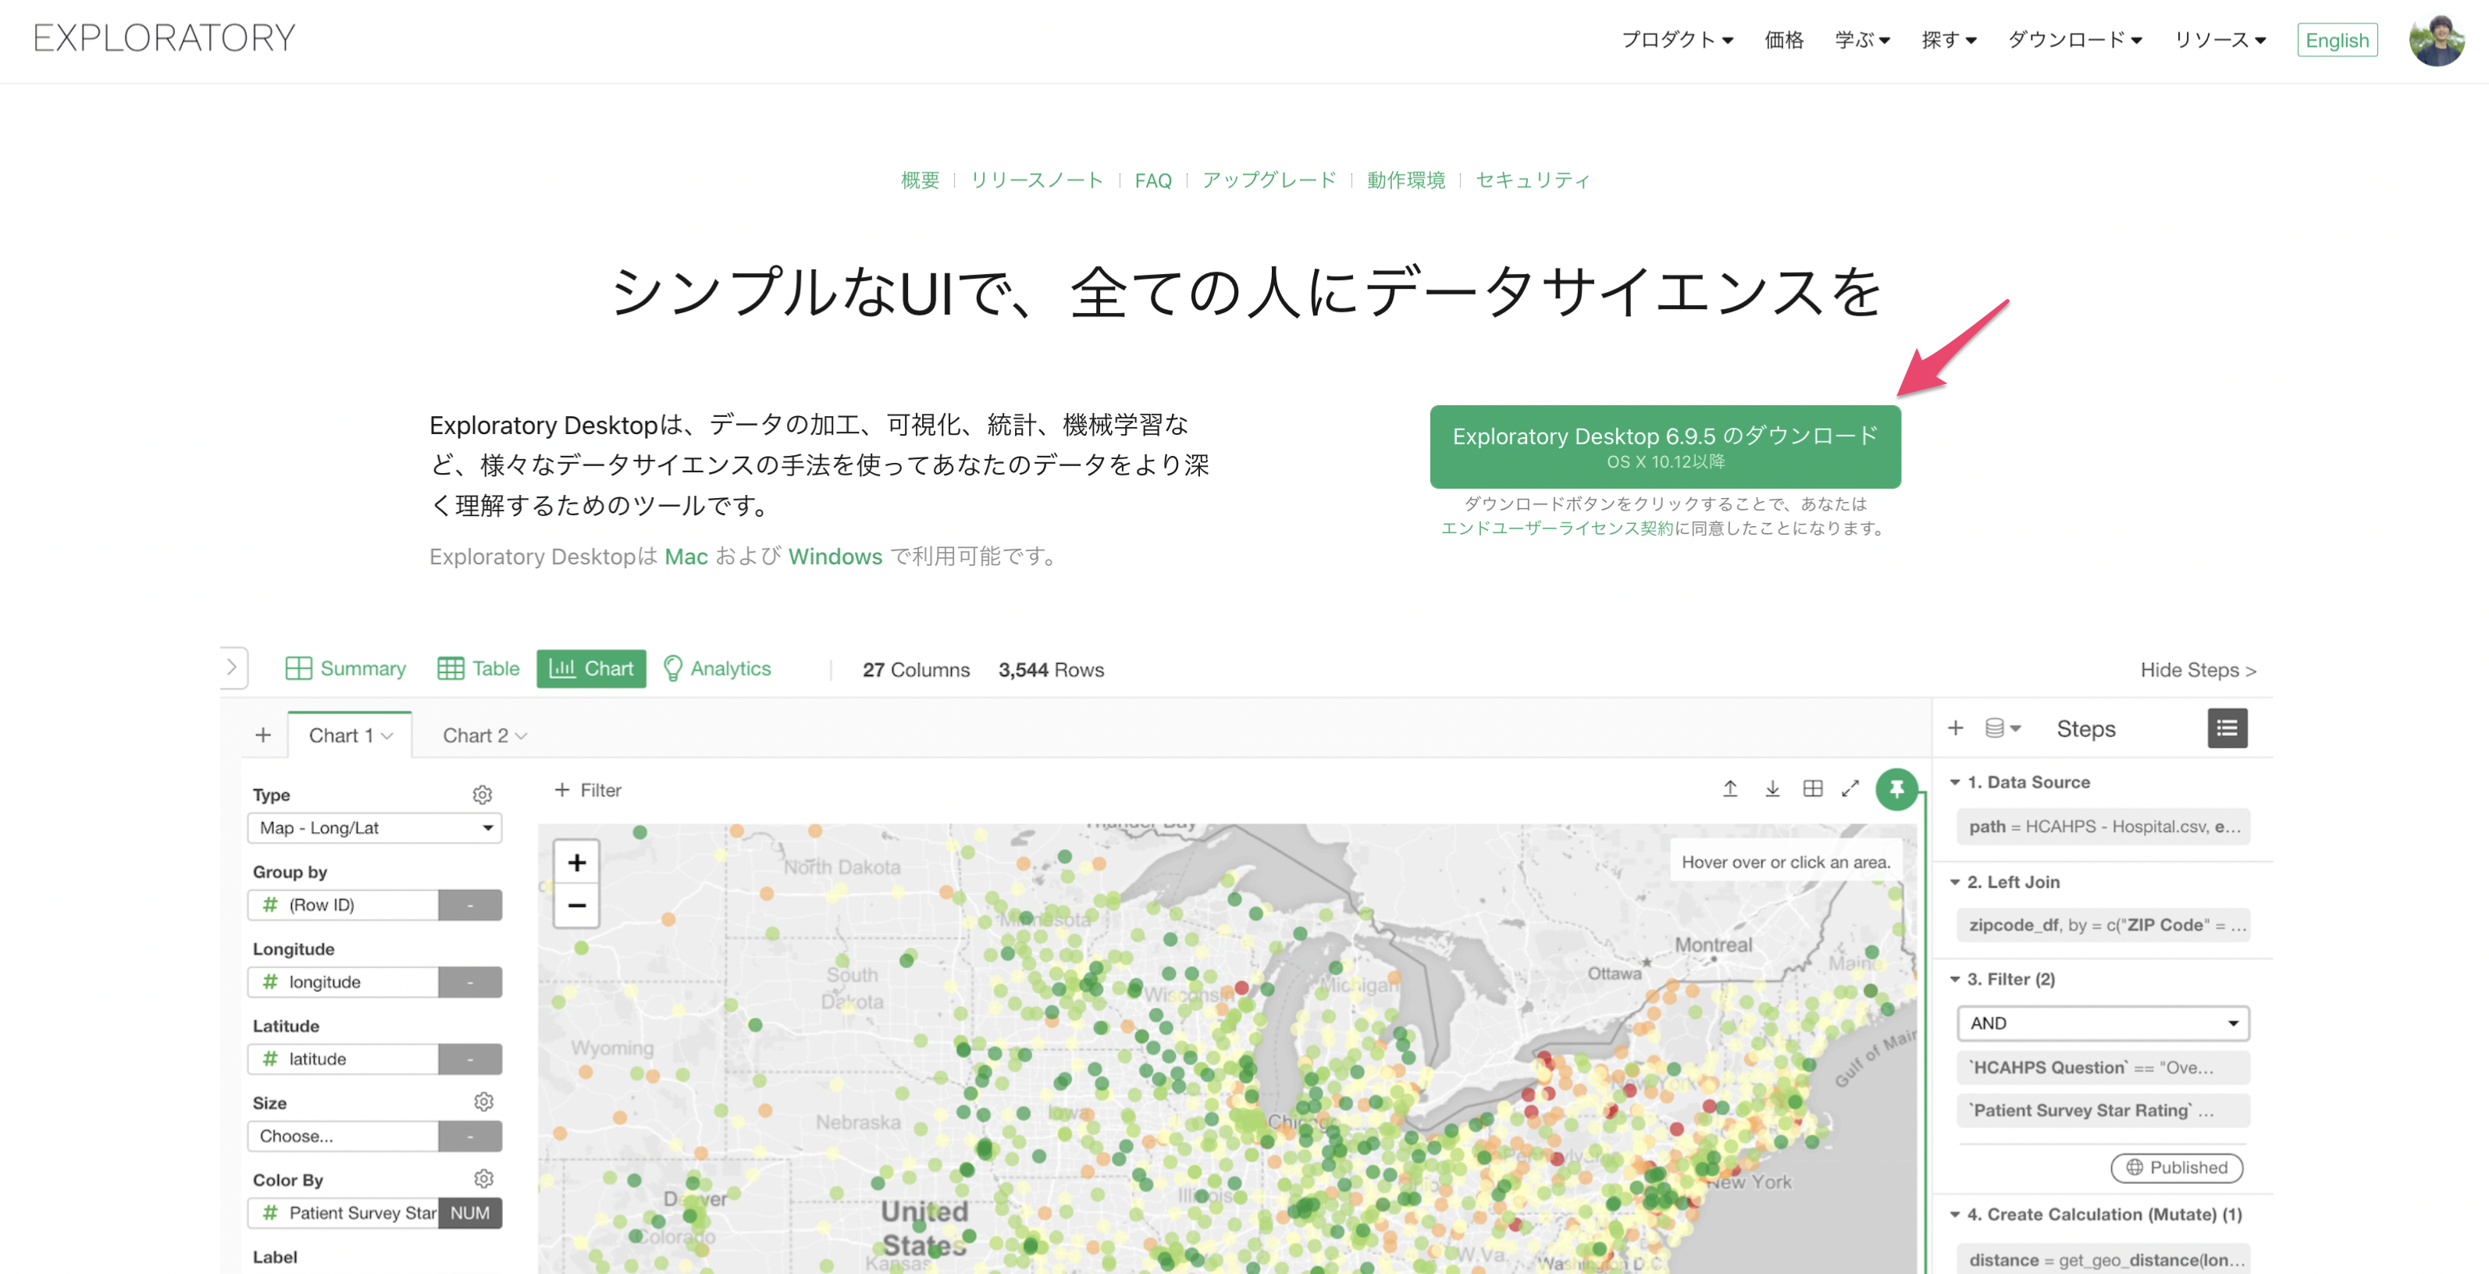
Task: Click the Windows link
Action: point(835,557)
